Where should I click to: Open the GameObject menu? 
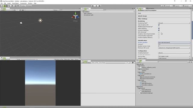click(15, 3)
